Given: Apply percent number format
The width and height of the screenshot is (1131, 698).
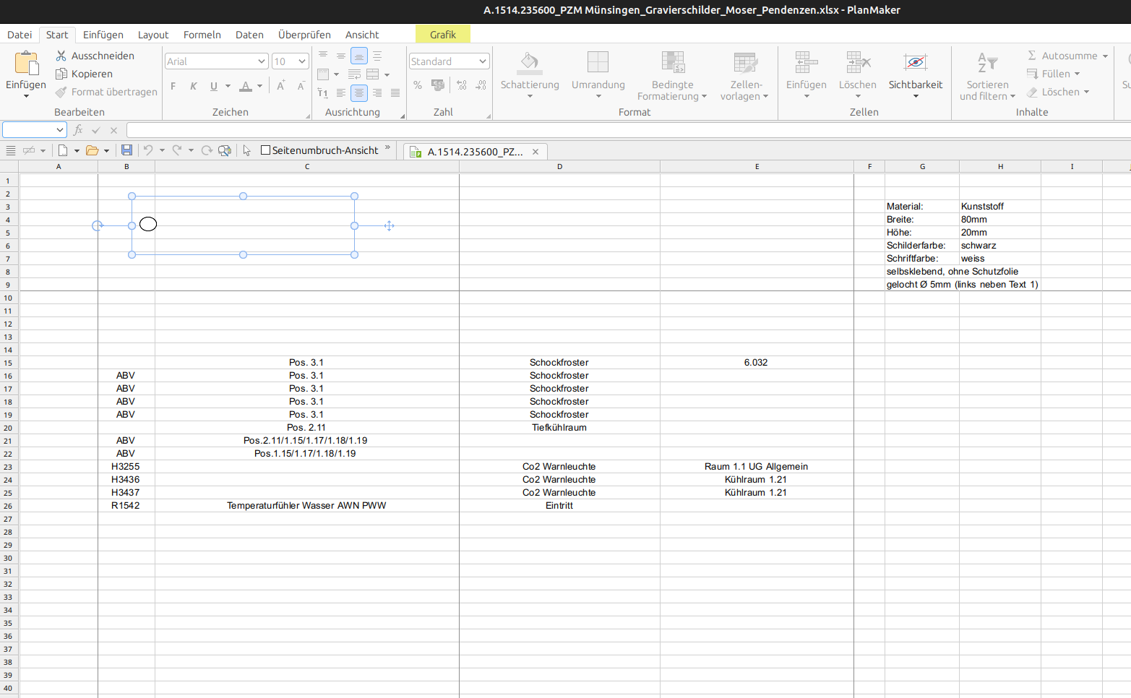Looking at the screenshot, I should pos(418,85).
